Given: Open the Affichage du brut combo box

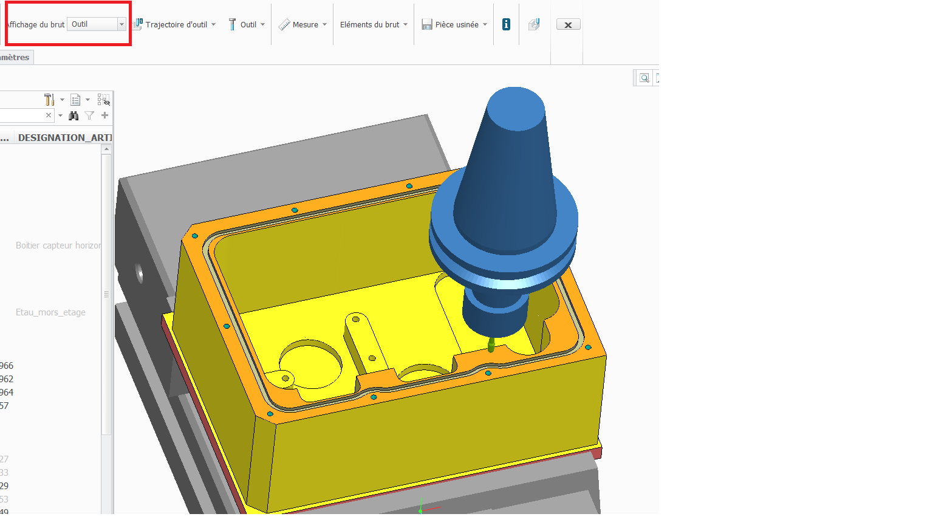Looking at the screenshot, I should [x=96, y=24].
